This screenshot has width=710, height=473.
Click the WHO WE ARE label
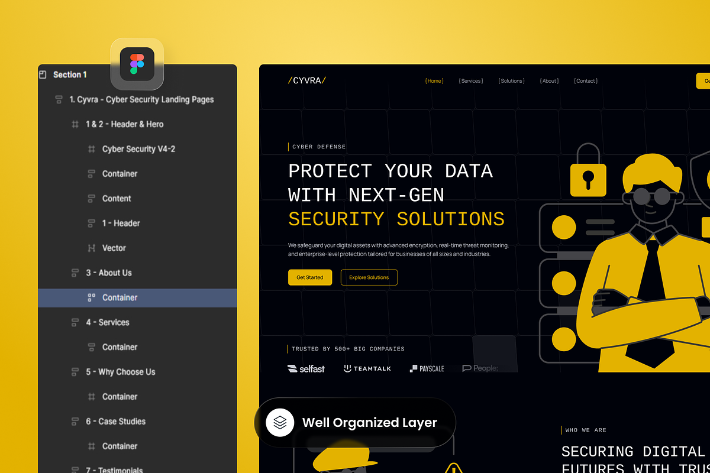tap(586, 430)
